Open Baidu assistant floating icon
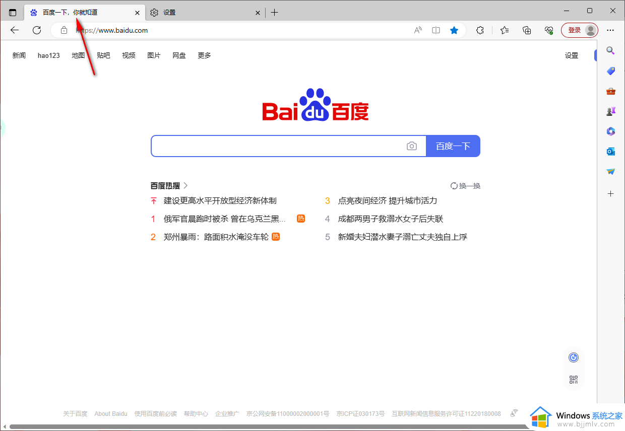This screenshot has width=625, height=431. click(x=573, y=357)
